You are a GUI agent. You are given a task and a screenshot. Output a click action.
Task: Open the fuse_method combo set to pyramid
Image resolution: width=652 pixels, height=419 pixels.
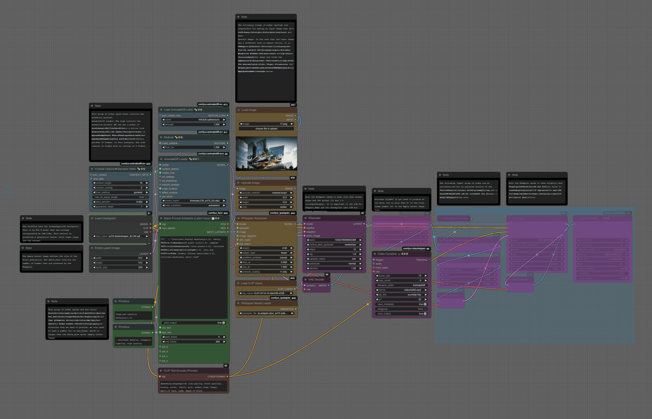coord(121,192)
